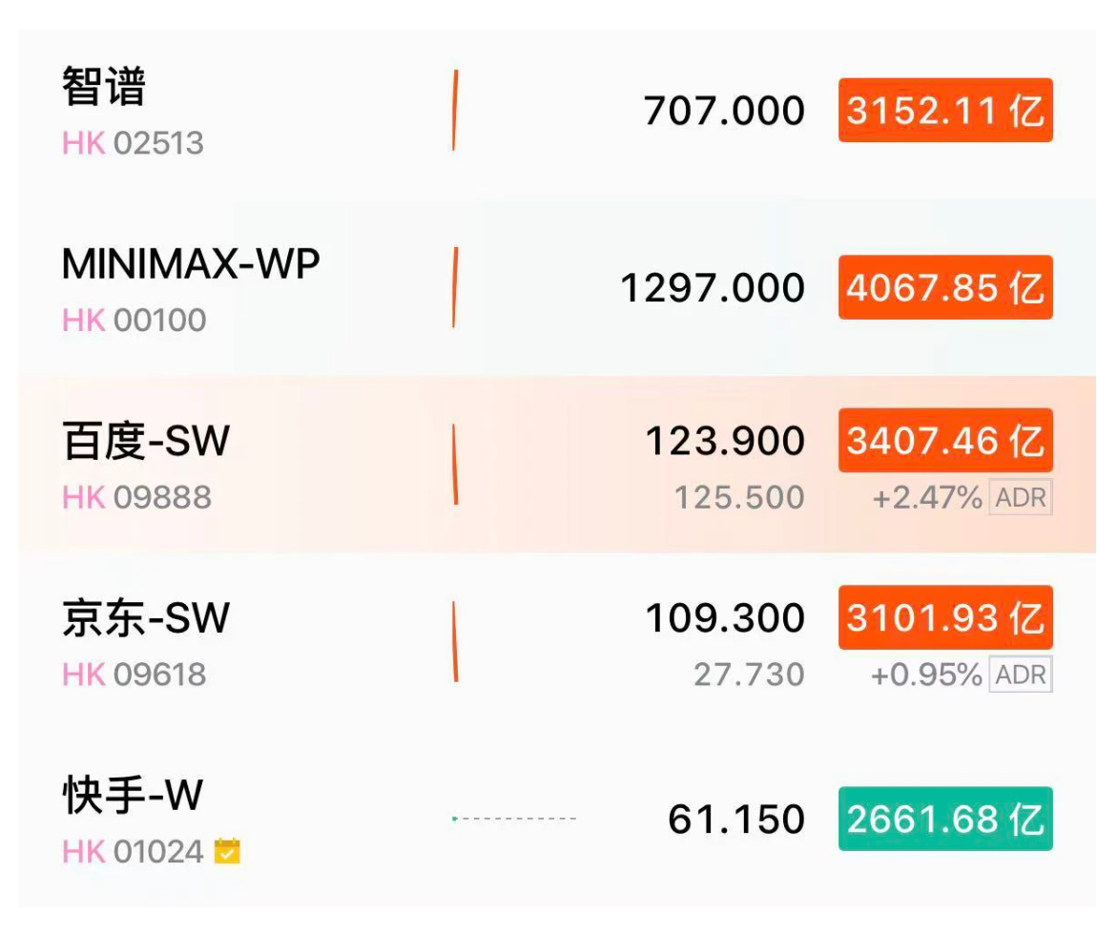The width and height of the screenshot is (1097, 935).
Task: Click the 3407.46 亿 market cap button
Action: (x=944, y=442)
